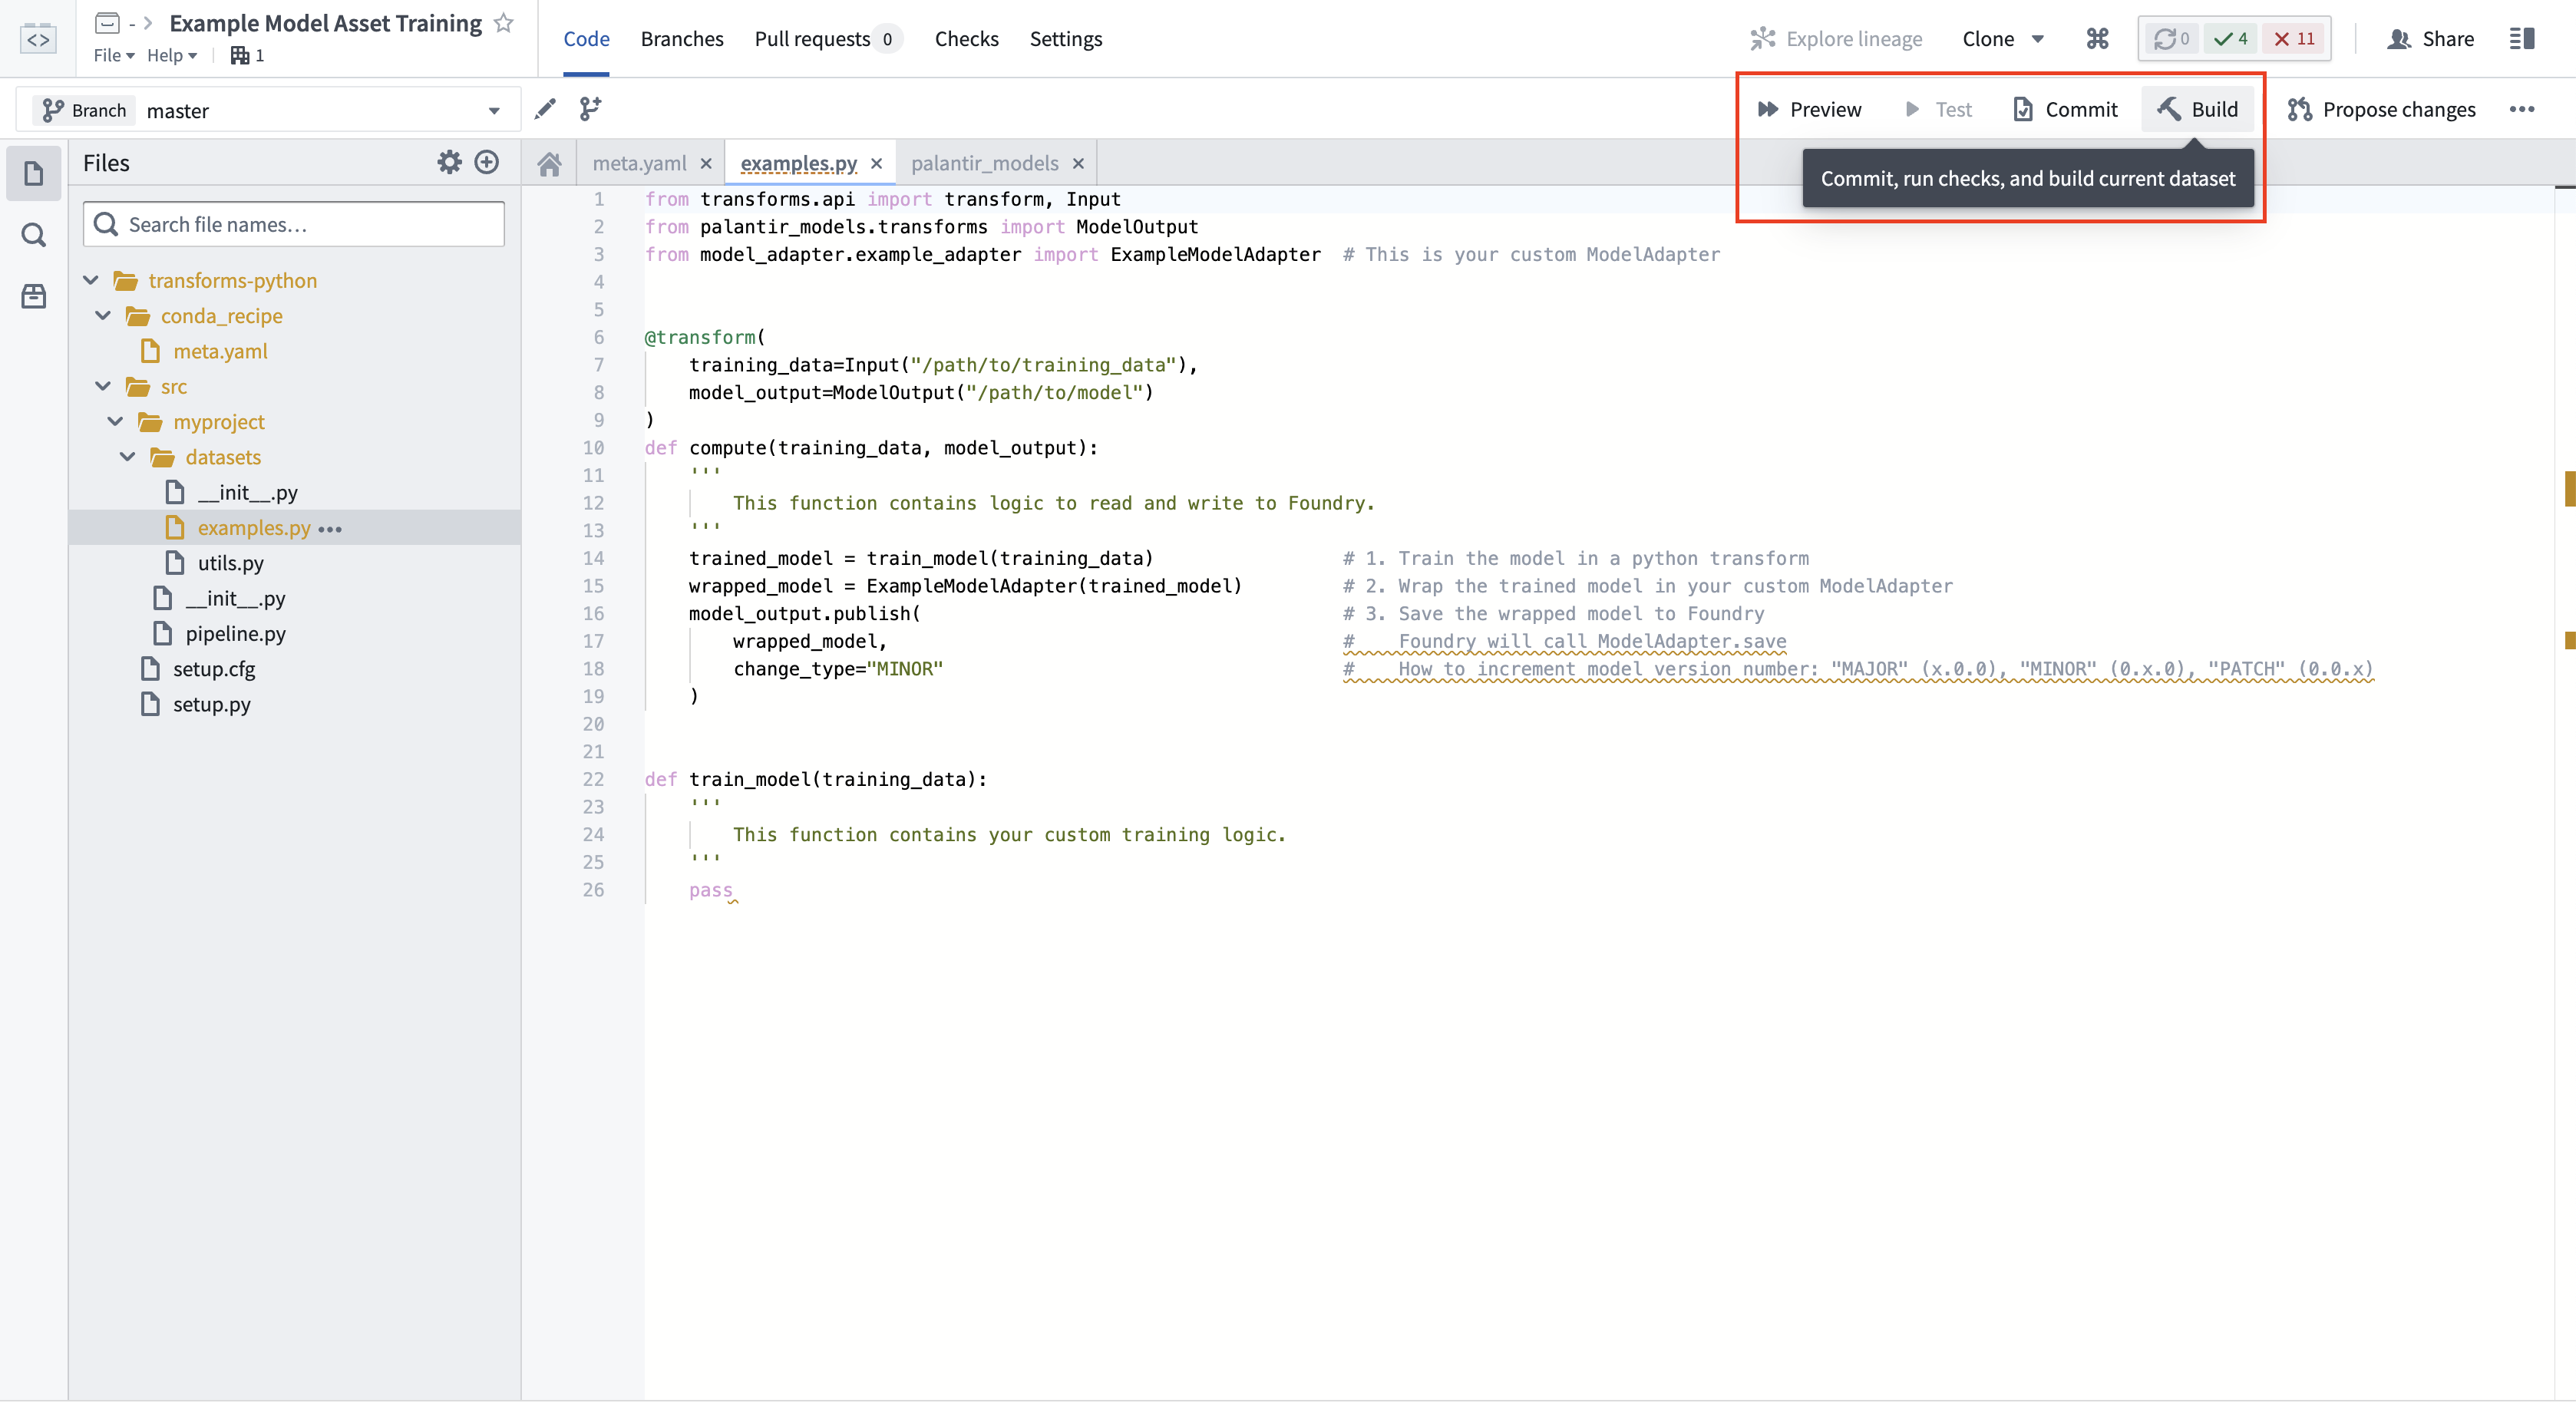Click the Build button
The width and height of the screenshot is (2576, 1403).
click(2197, 109)
